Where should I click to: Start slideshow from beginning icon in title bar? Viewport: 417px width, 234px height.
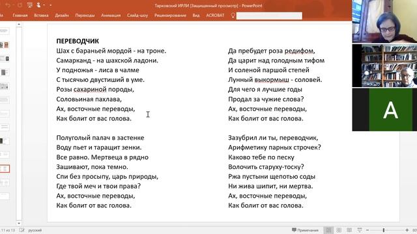pyautogui.click(x=30, y=5)
